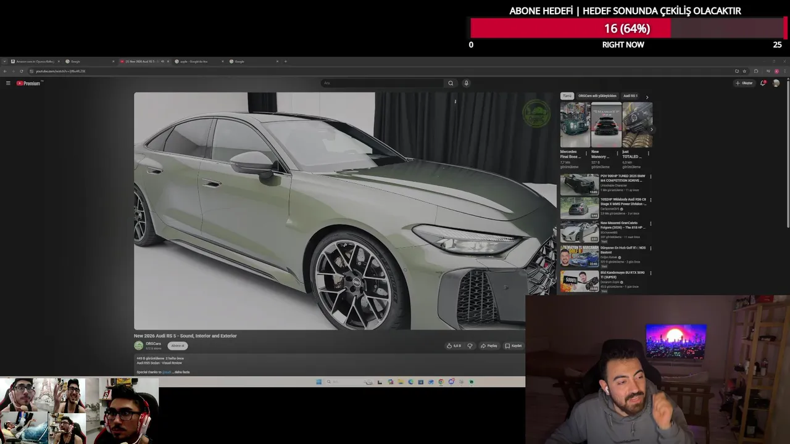Viewport: 790px width, 444px height.
Task: Open the Sizi Kandırmışım RTX 5090 video
Action: pos(579,281)
